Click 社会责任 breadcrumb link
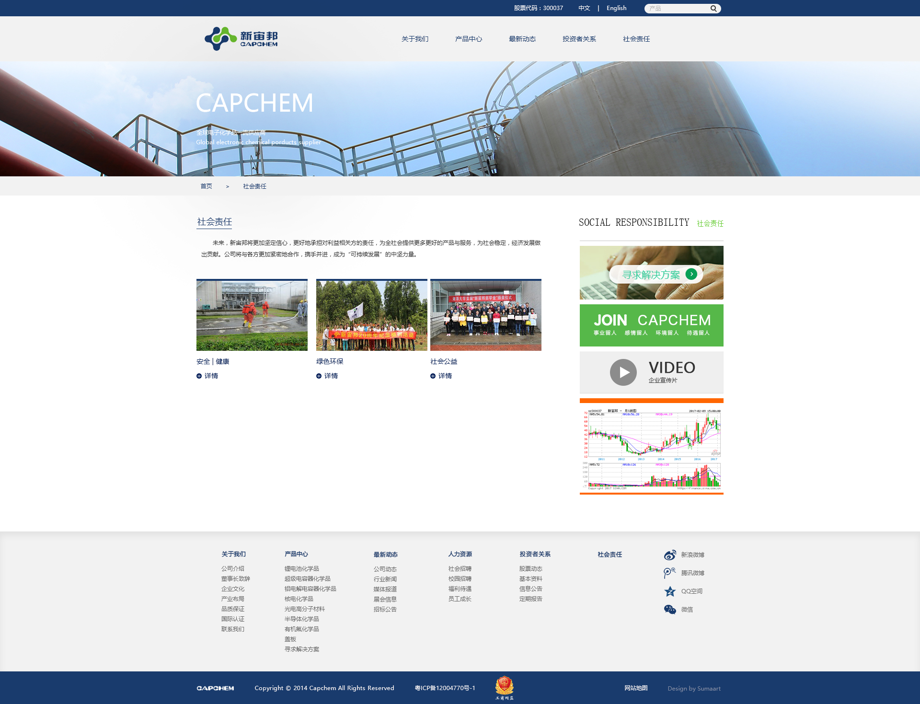 [254, 186]
